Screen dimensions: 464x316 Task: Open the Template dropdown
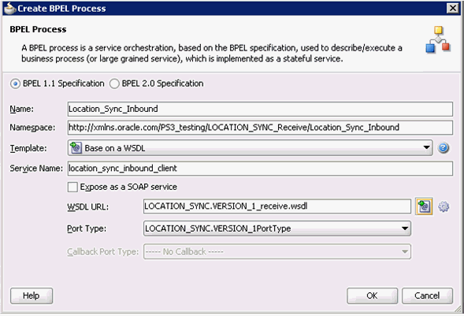point(250,148)
